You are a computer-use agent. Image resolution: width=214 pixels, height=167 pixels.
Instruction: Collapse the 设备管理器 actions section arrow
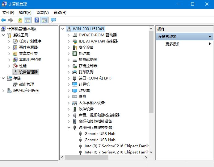pyautogui.click(x=210, y=36)
